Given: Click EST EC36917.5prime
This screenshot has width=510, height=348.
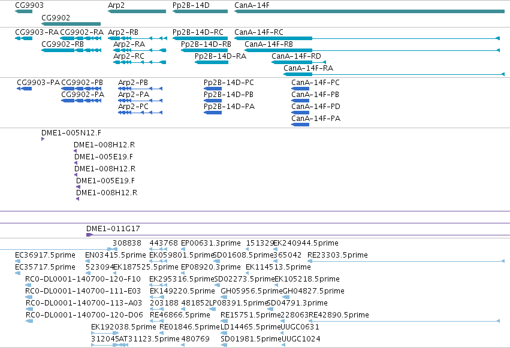Looking at the screenshot, I should tap(18, 261).
